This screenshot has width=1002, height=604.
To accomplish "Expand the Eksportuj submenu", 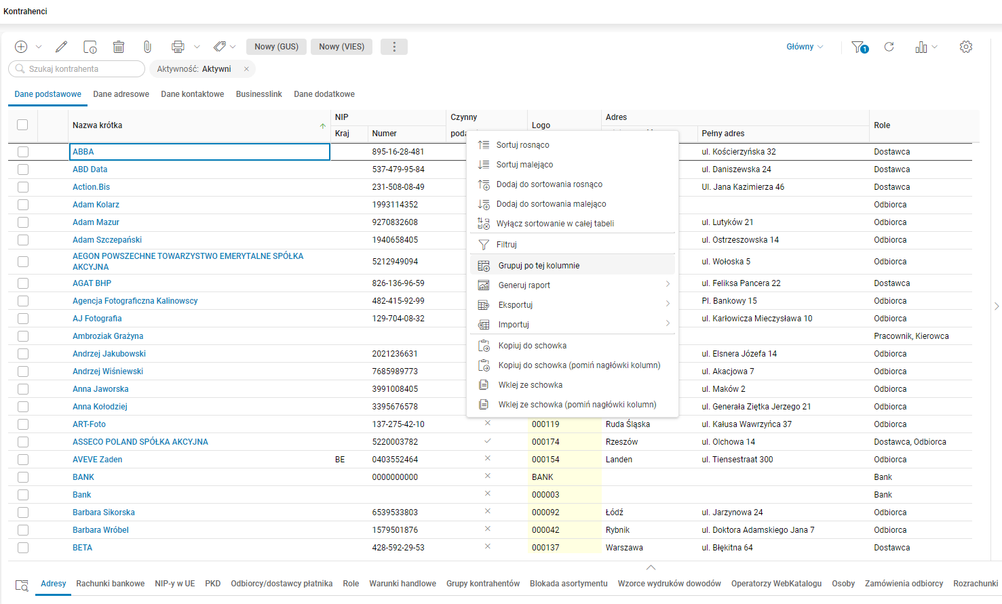I will (573, 305).
